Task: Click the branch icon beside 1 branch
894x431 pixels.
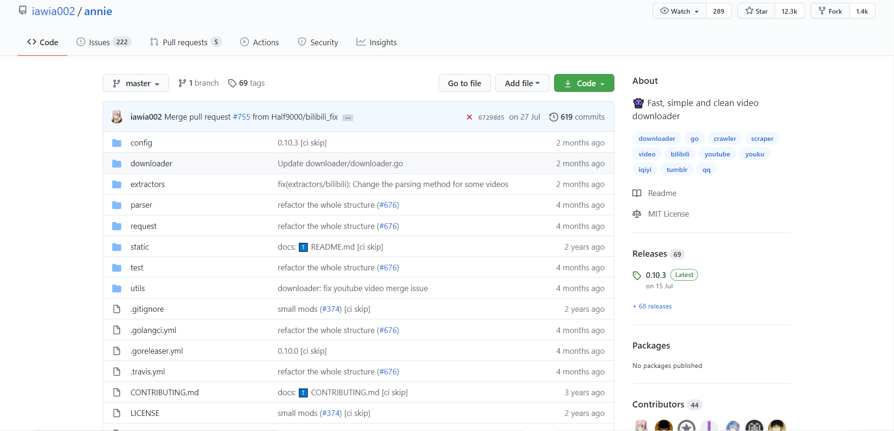Action: 182,83
